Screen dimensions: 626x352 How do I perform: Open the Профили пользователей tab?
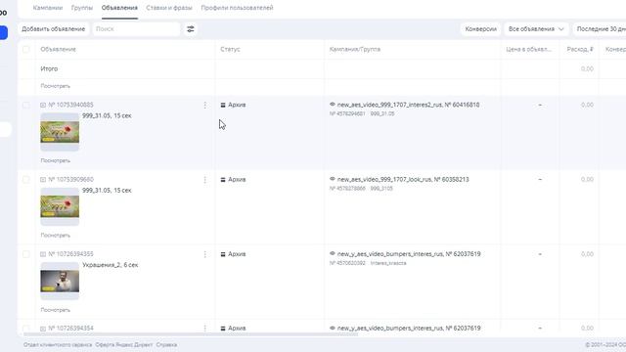[237, 8]
